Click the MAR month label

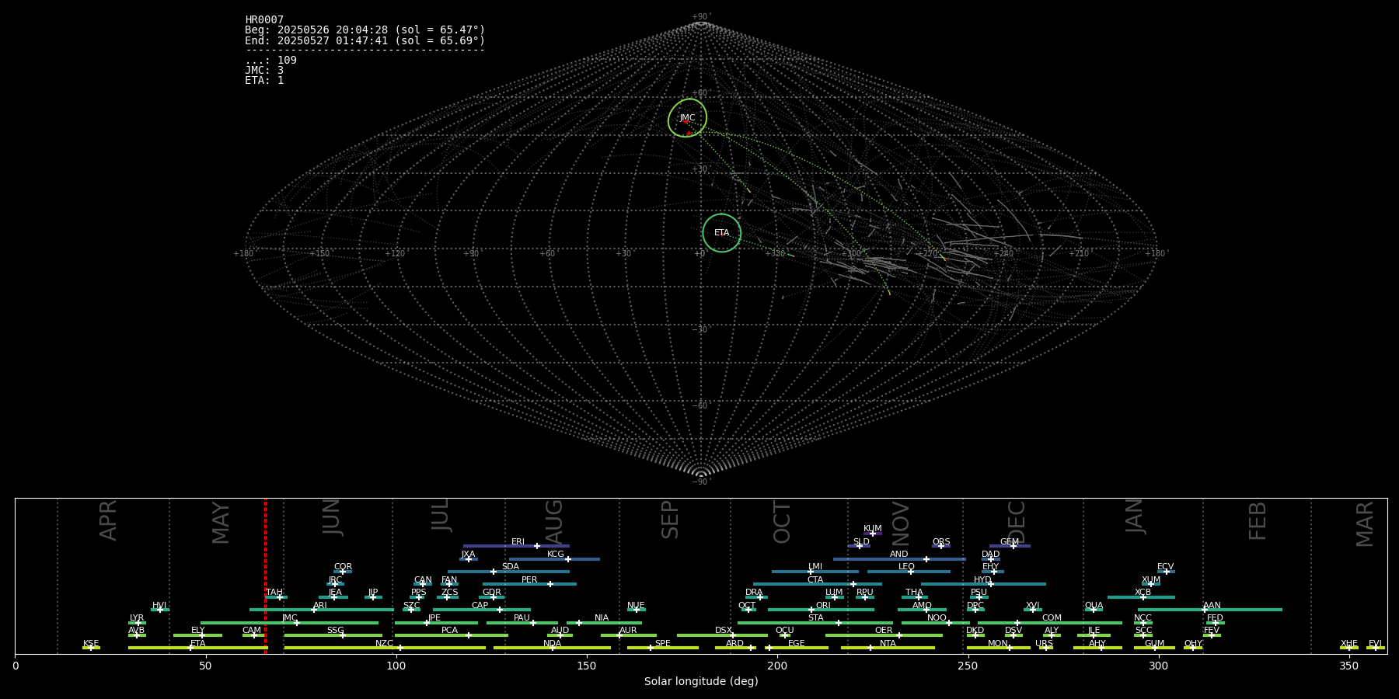(1365, 524)
